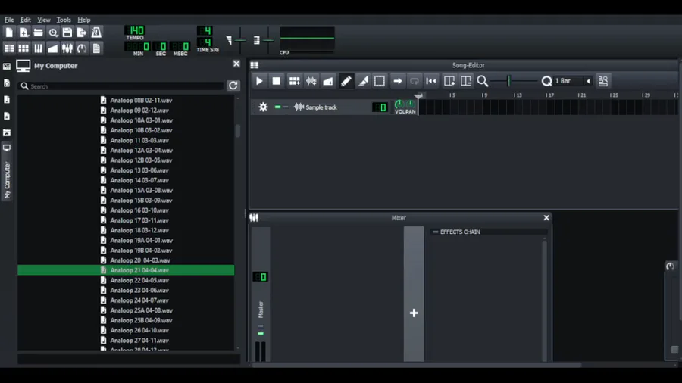Click the Sample track mixer channel number
Screen dimensions: 682x383
click(380, 107)
